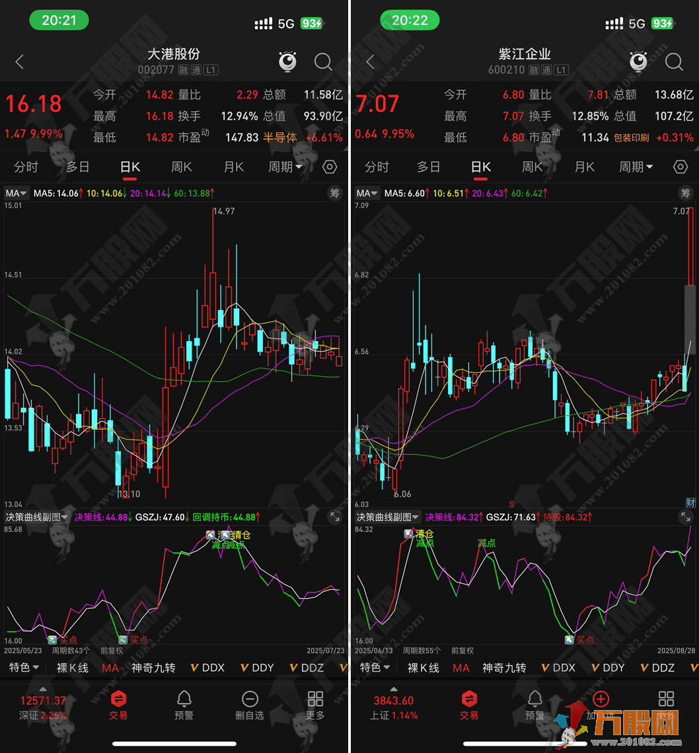Toggle 裸K线 on 紫江企业 screen
The width and height of the screenshot is (699, 753).
[x=423, y=668]
